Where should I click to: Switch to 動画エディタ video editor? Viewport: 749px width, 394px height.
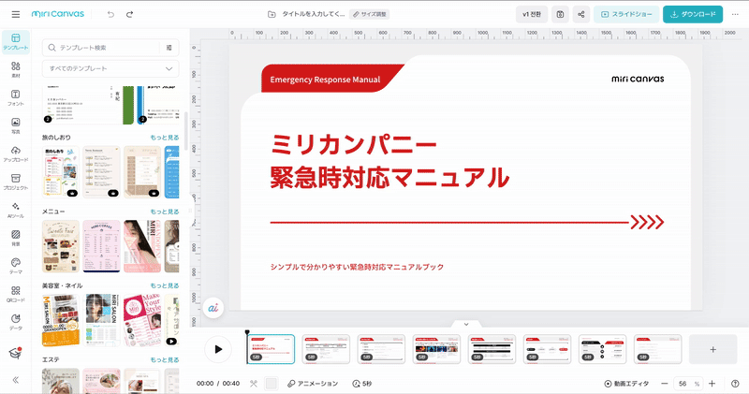626,384
